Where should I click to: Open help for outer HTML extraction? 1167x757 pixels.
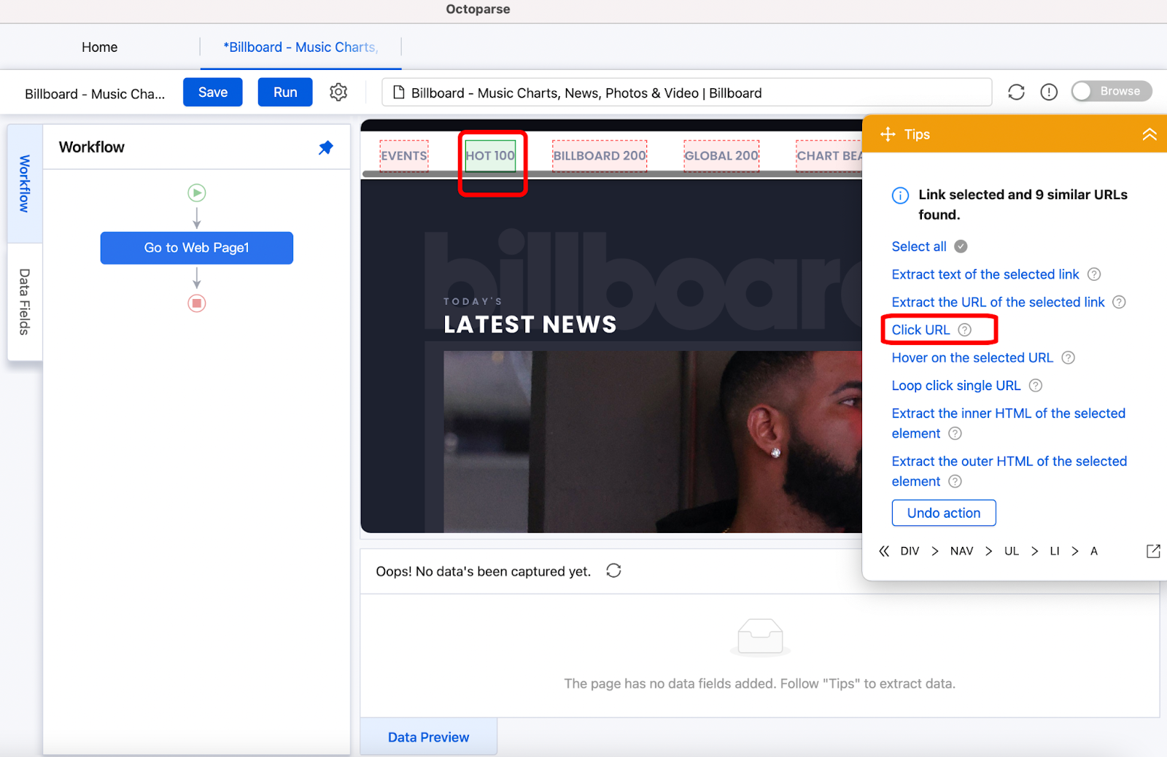coord(955,481)
